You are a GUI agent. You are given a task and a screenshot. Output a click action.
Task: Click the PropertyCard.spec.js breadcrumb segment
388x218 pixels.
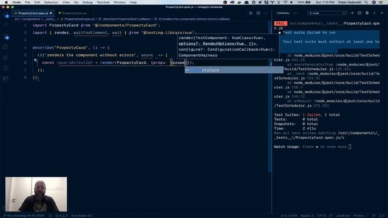(x=78, y=19)
